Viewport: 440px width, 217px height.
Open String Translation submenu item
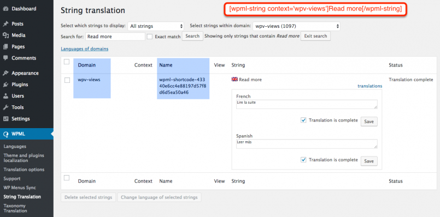(22, 197)
